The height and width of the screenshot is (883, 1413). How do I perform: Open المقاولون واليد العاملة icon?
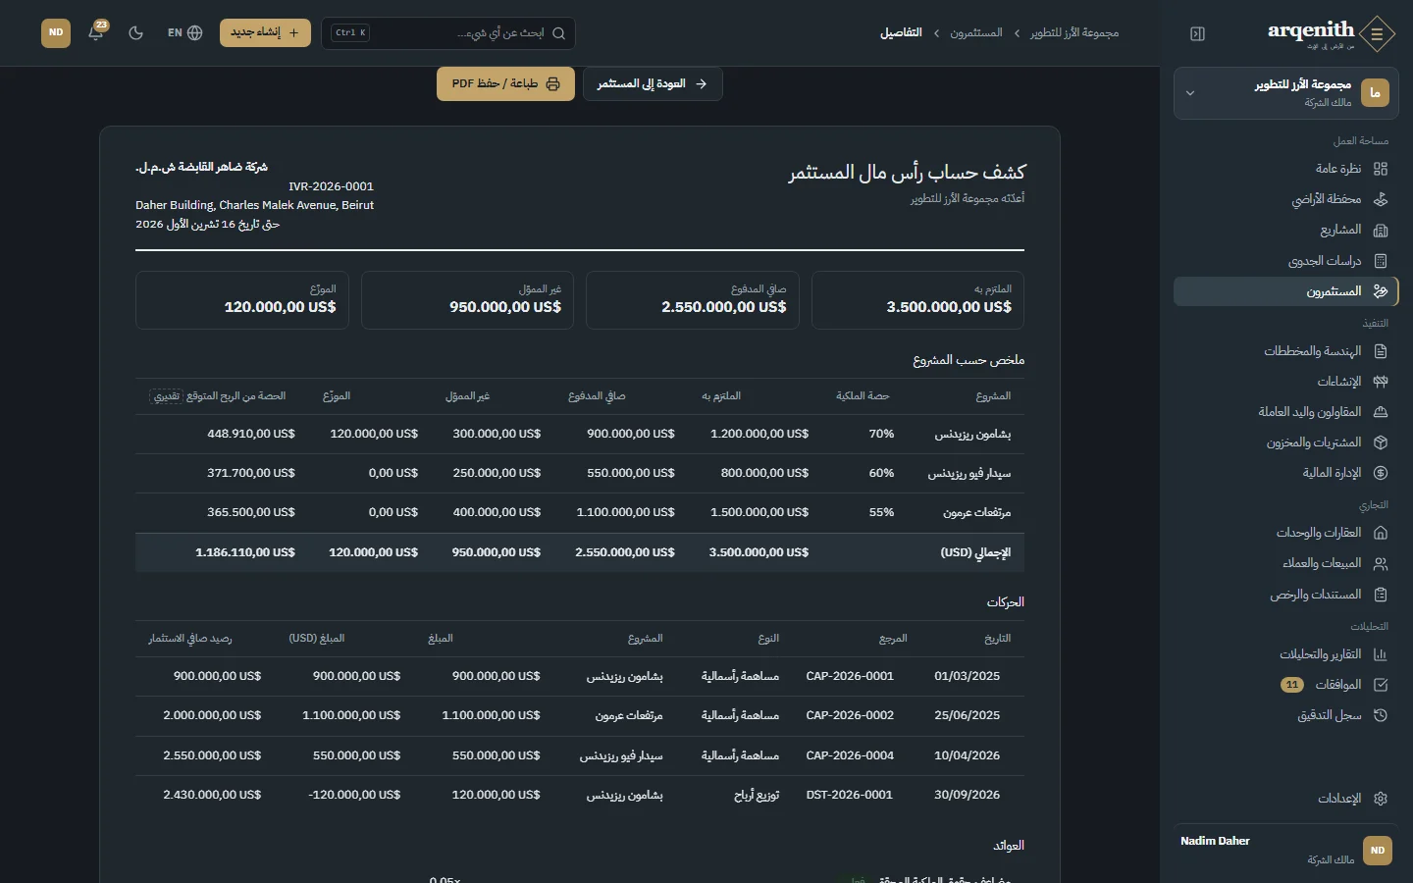(x=1381, y=412)
